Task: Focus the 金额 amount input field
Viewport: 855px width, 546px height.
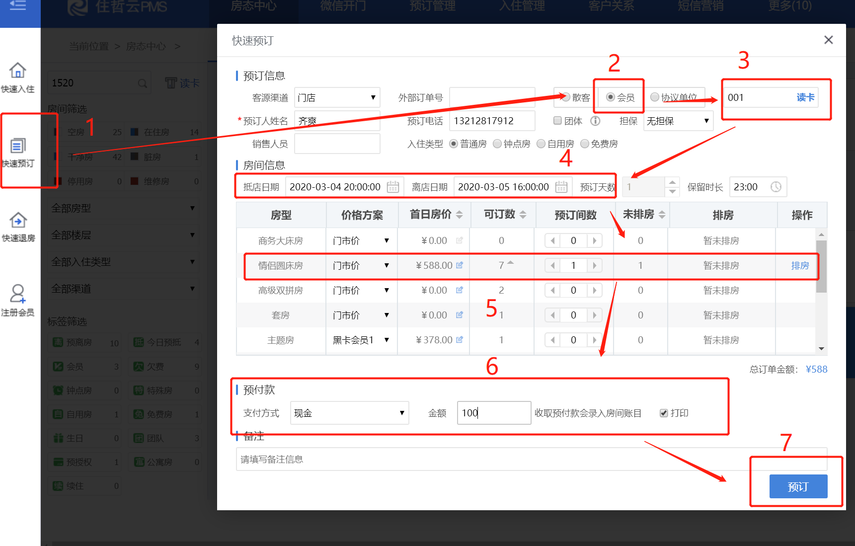Action: coord(494,413)
